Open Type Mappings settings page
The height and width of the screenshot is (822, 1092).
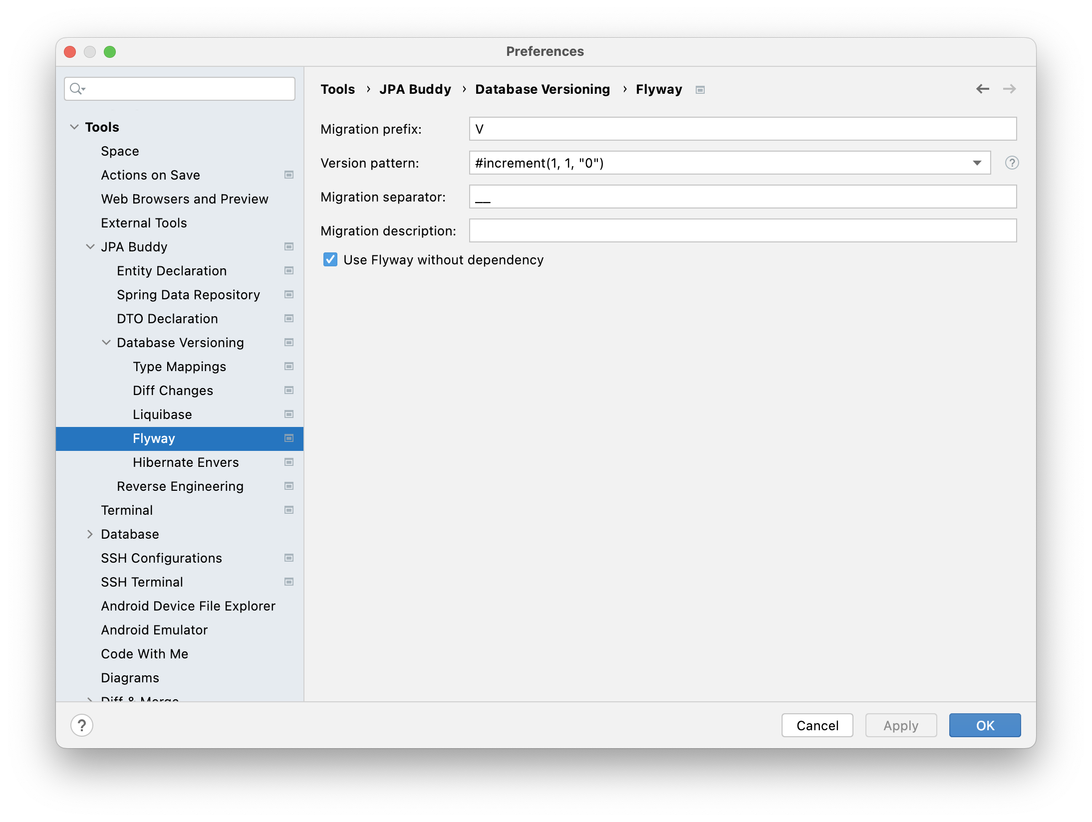[x=180, y=366]
